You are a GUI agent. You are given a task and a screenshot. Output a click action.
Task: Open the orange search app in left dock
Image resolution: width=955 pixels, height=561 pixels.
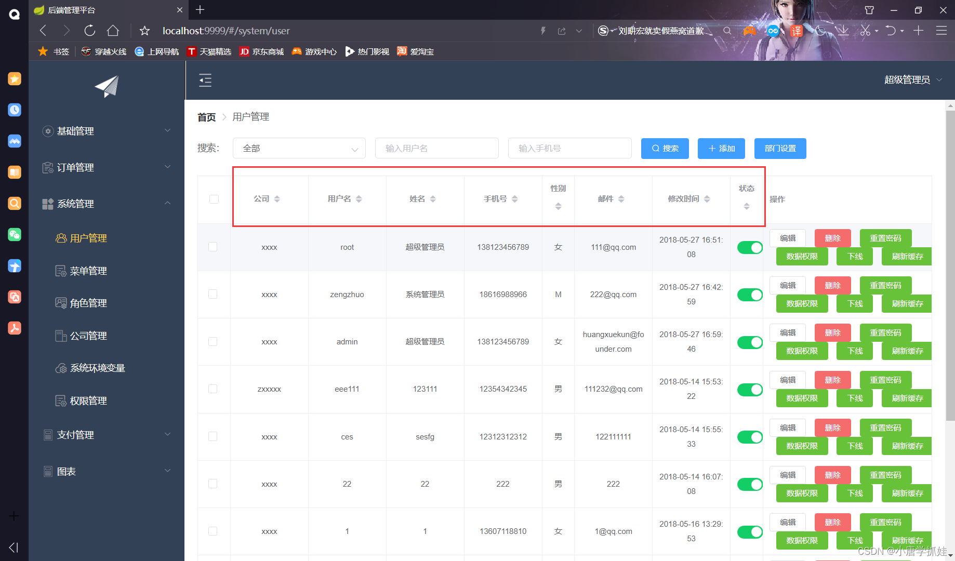pos(15,203)
